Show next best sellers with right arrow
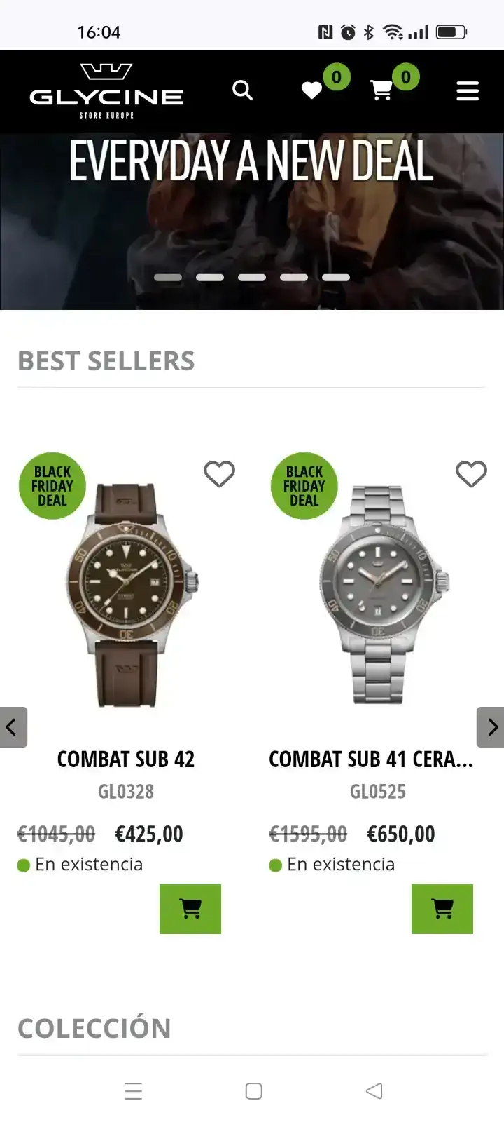The image size is (504, 1122). [x=491, y=727]
